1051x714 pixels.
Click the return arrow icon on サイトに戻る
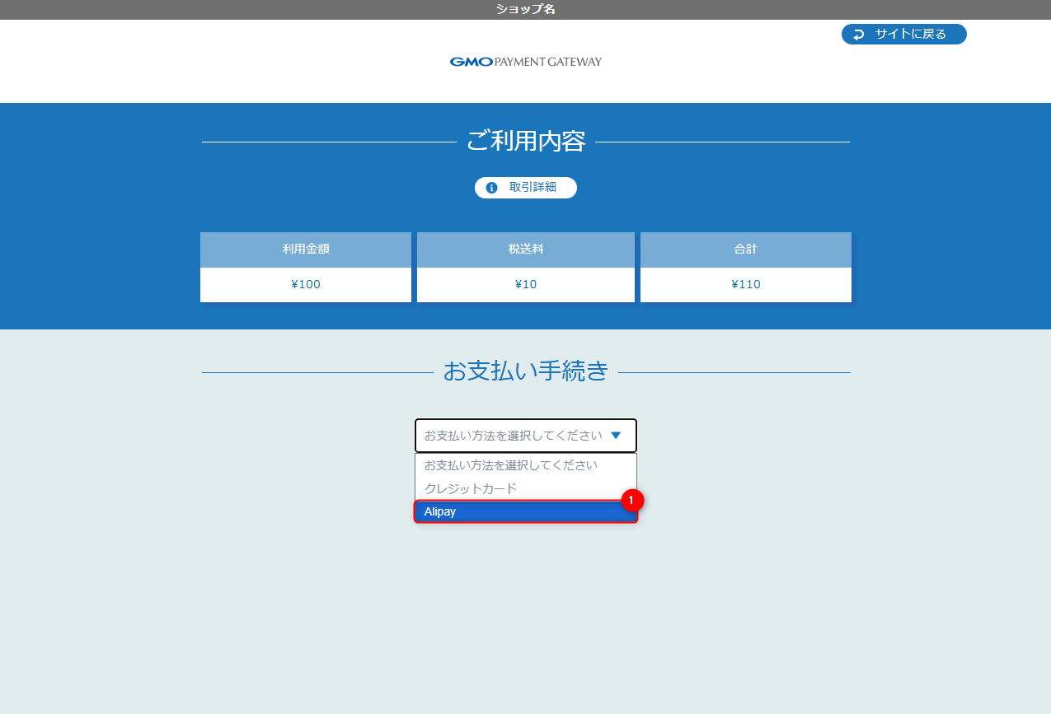tap(859, 34)
